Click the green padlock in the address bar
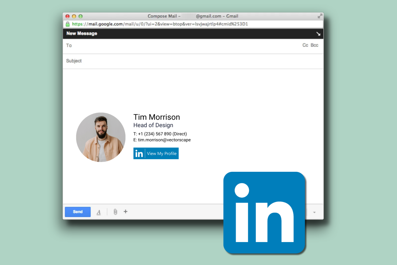This screenshot has height=265, width=397. pyautogui.click(x=67, y=24)
